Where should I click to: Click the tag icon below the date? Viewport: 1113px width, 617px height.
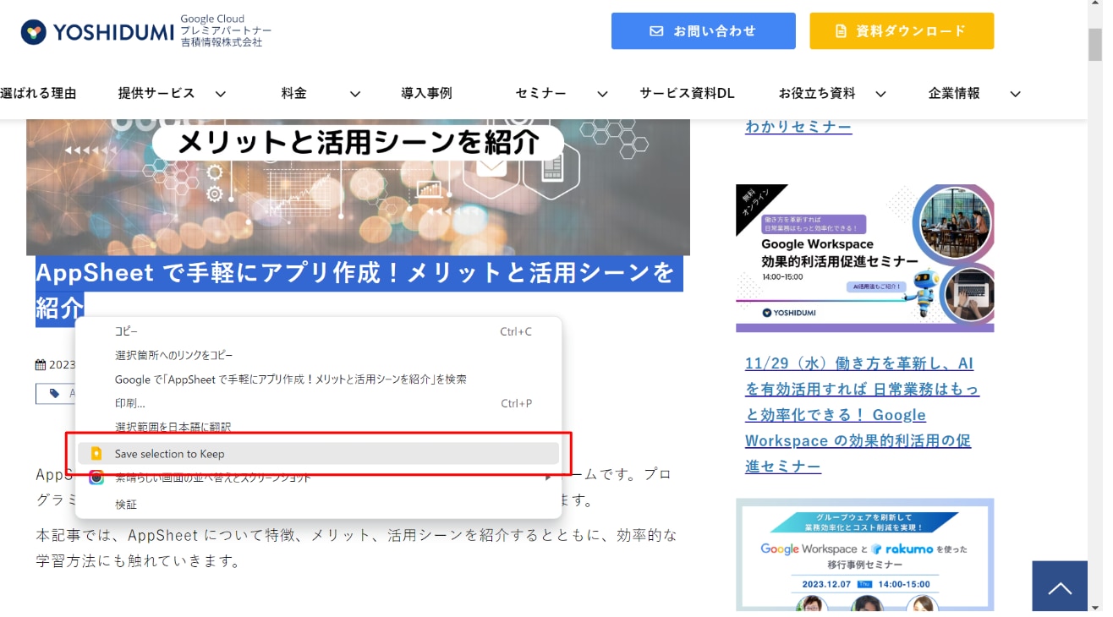coord(55,393)
